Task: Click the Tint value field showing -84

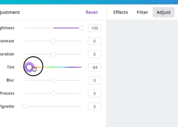Action: [94, 67]
